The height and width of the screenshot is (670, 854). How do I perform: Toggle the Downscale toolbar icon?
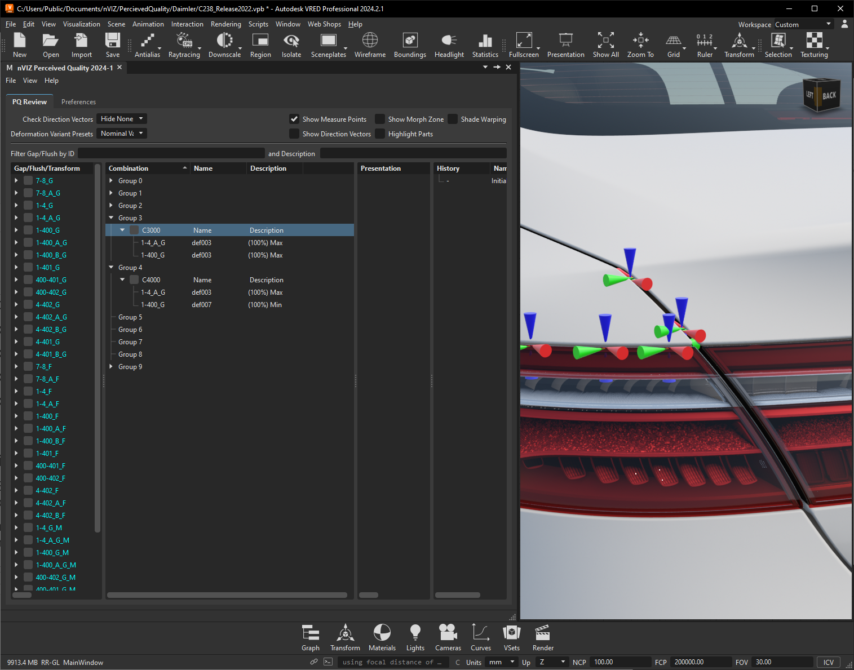click(224, 45)
